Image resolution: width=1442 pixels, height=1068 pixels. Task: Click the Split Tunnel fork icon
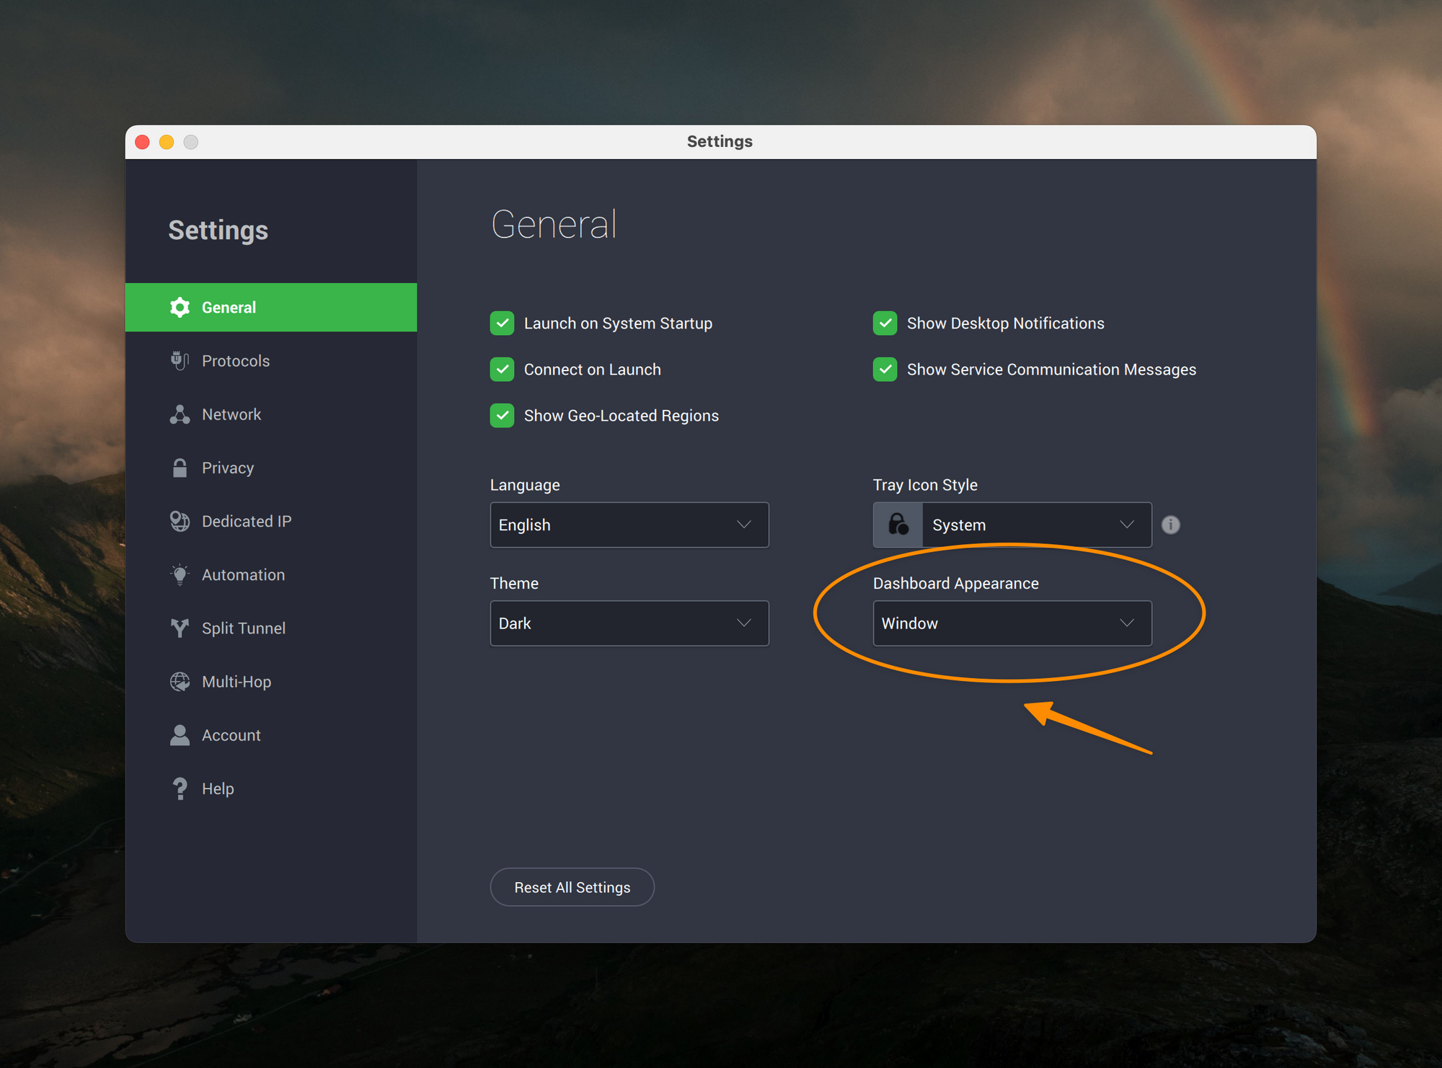(x=180, y=628)
